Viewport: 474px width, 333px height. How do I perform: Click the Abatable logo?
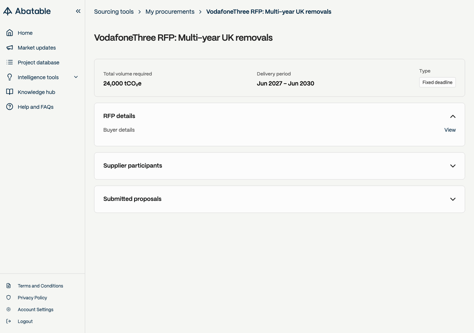tap(27, 11)
